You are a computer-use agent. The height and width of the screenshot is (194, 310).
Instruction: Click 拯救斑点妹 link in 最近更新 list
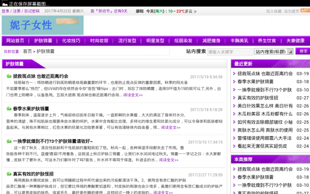coord(265,73)
